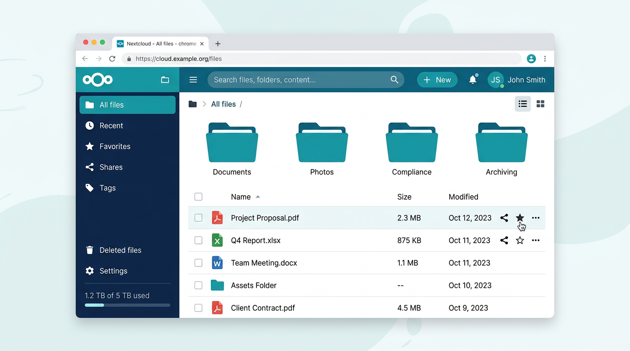Select Shares in the left sidebar

point(111,167)
